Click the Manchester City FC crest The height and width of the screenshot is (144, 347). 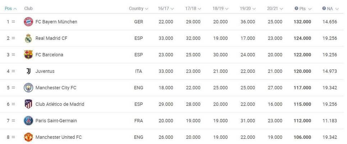click(x=28, y=87)
